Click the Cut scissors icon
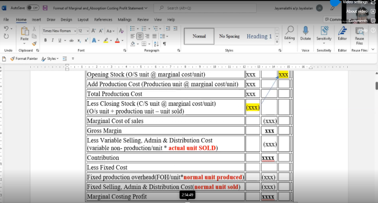The height and width of the screenshot is (203, 378). coord(34,29)
